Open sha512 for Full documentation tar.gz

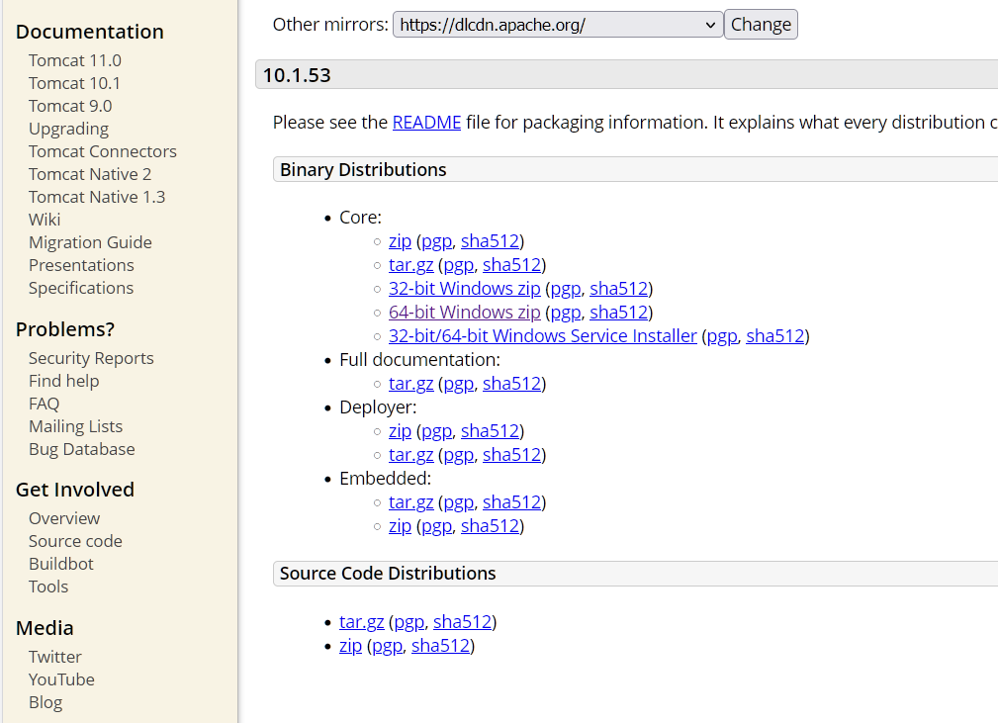pyautogui.click(x=511, y=384)
